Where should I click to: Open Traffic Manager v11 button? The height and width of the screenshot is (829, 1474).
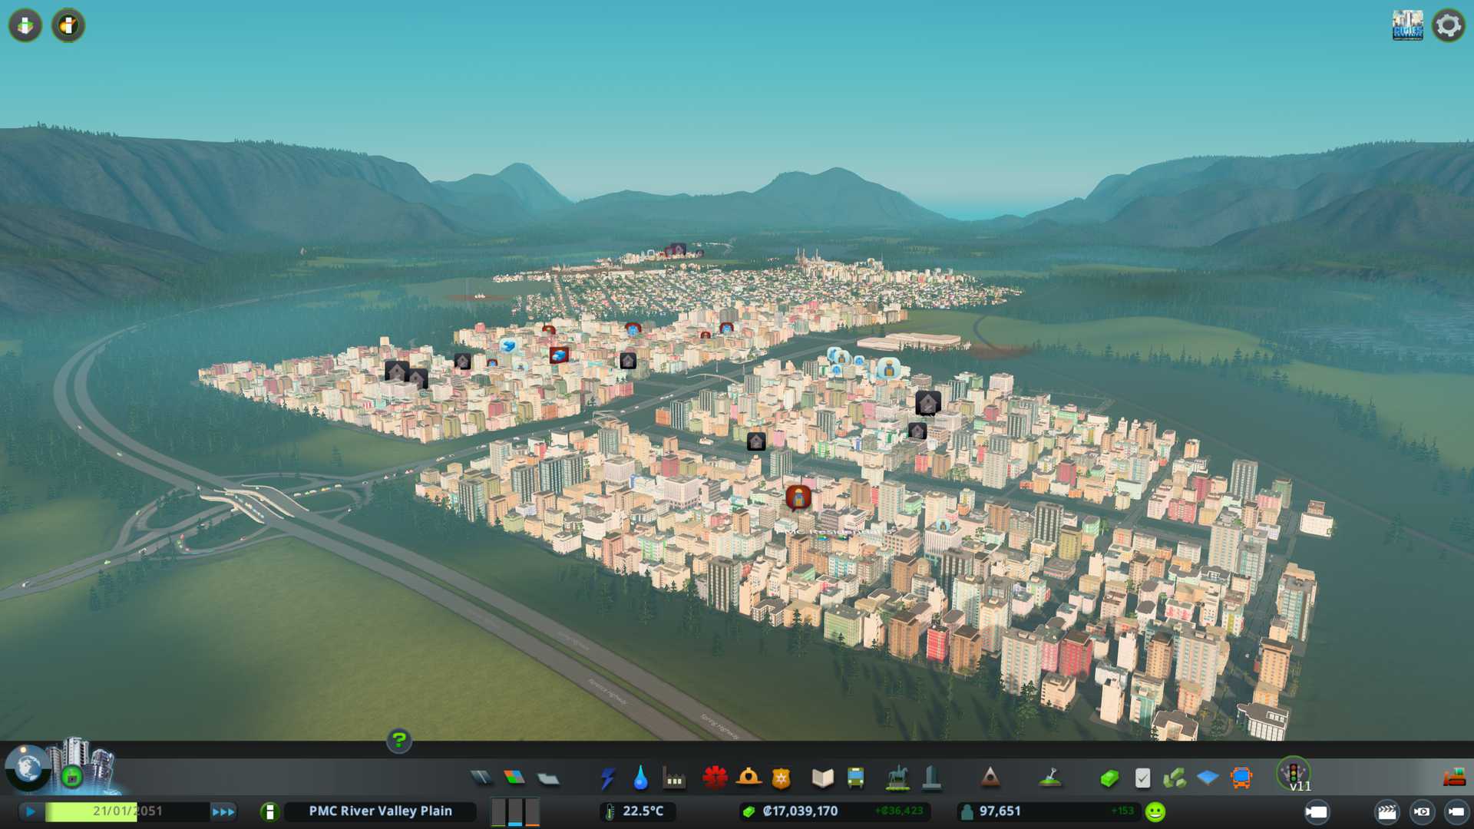click(1294, 774)
